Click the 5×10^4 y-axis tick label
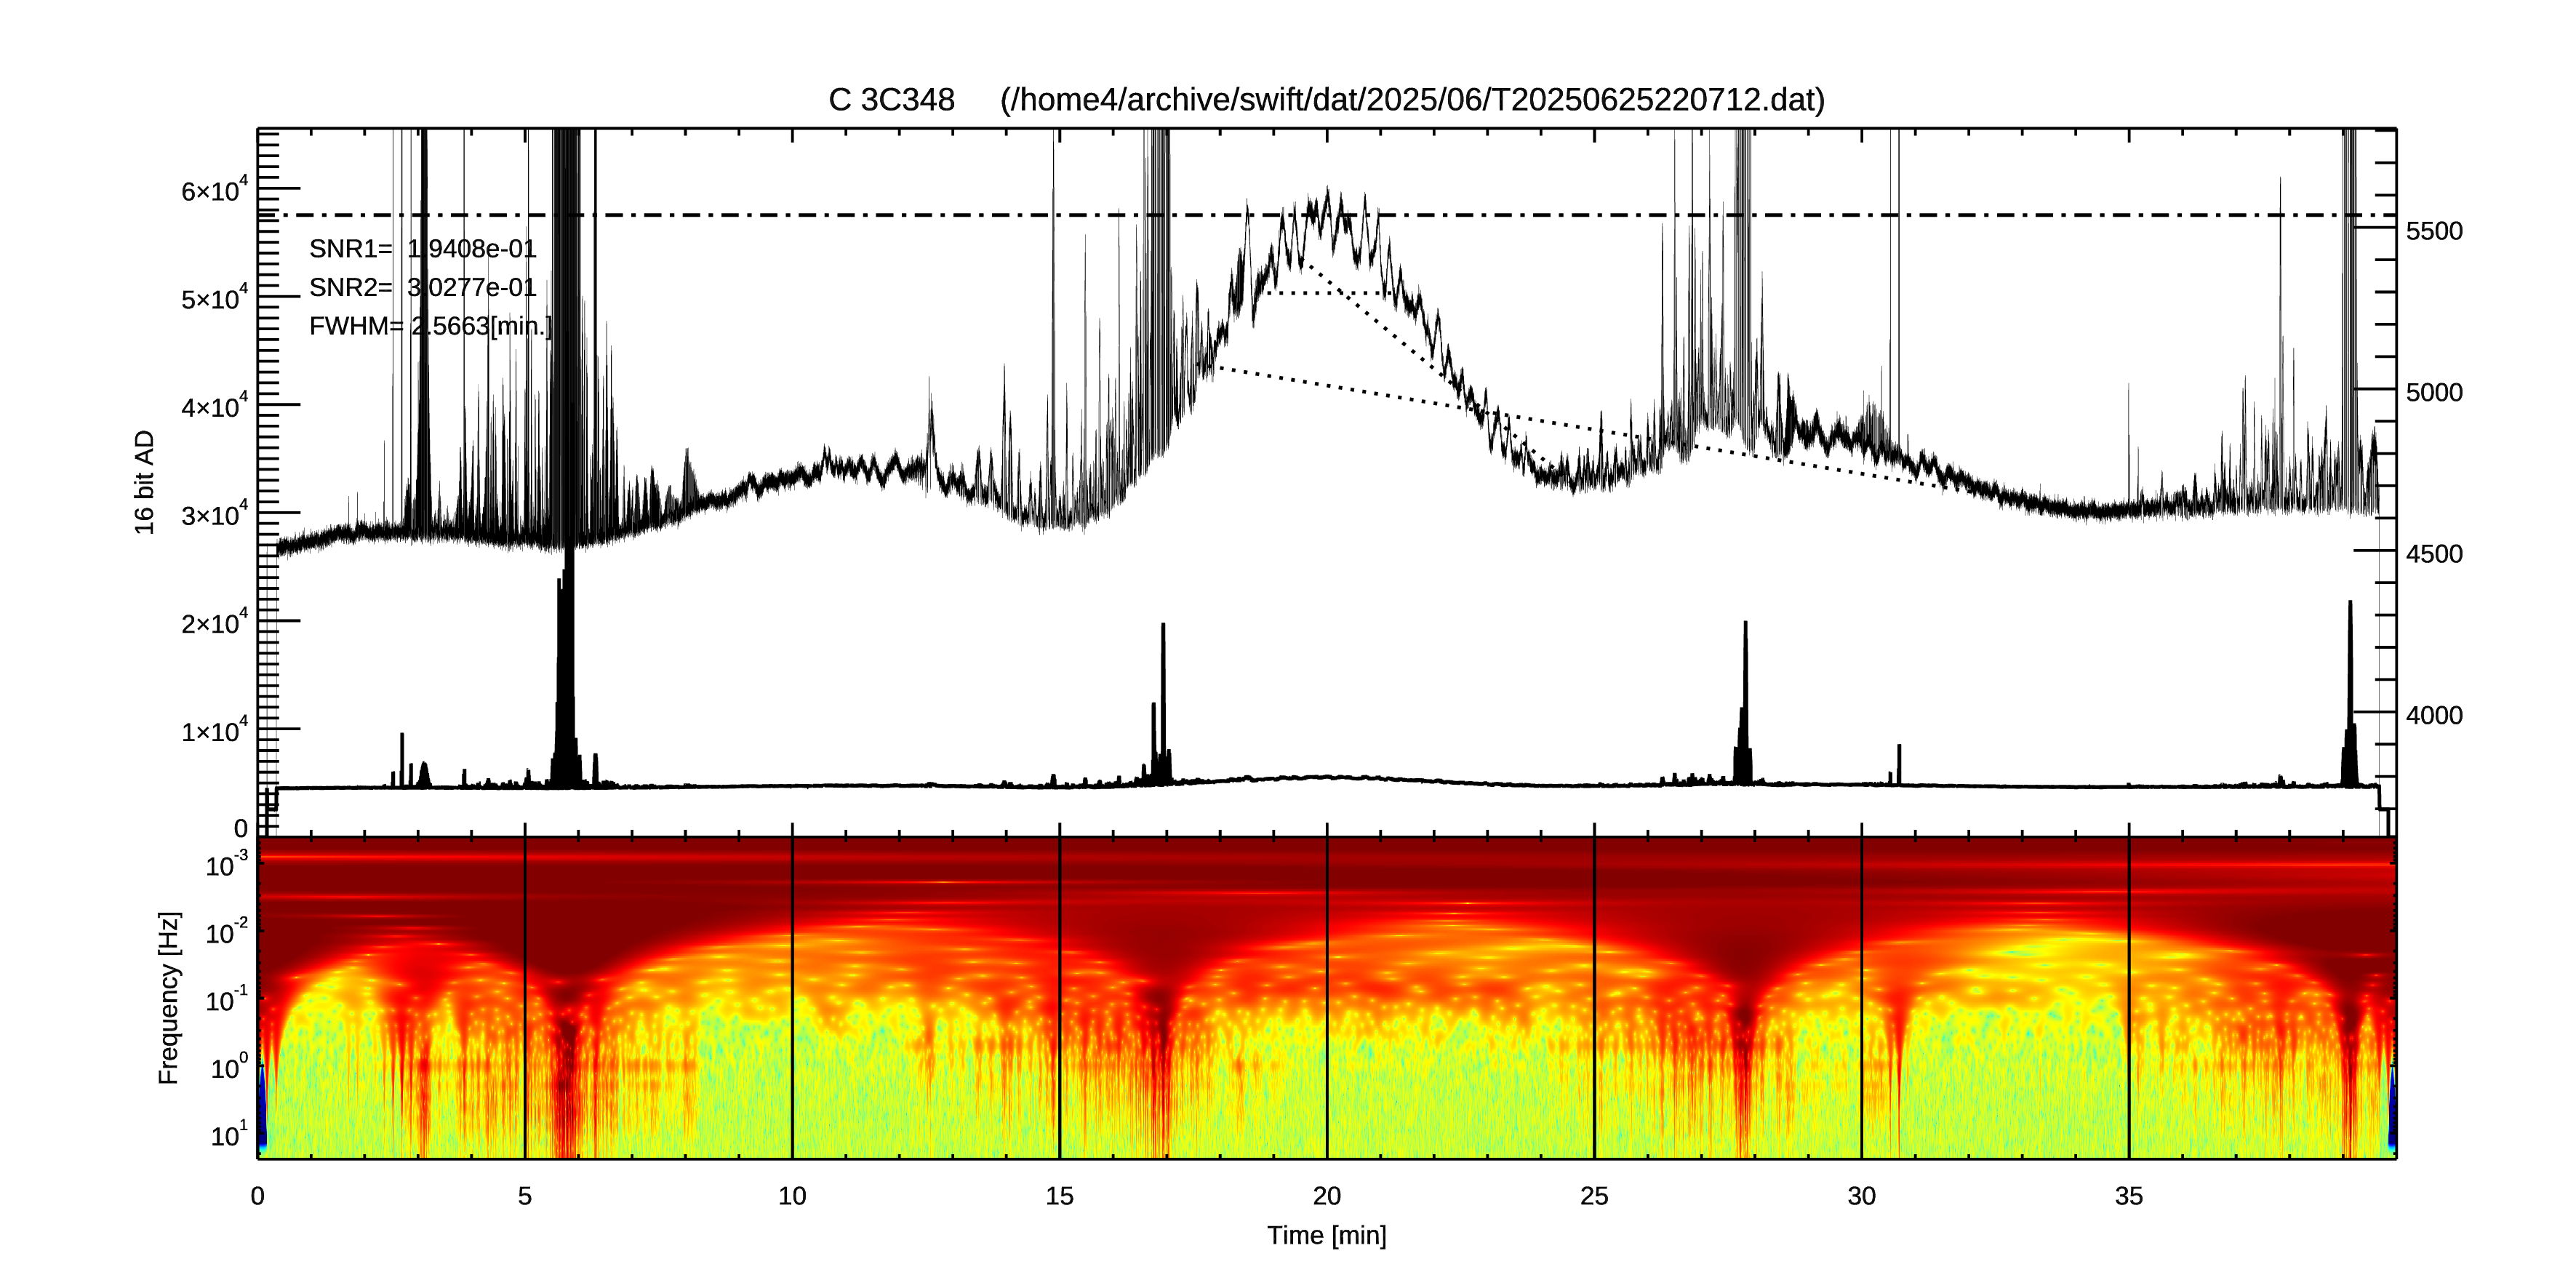This screenshot has height=1288, width=2576. pos(214,297)
